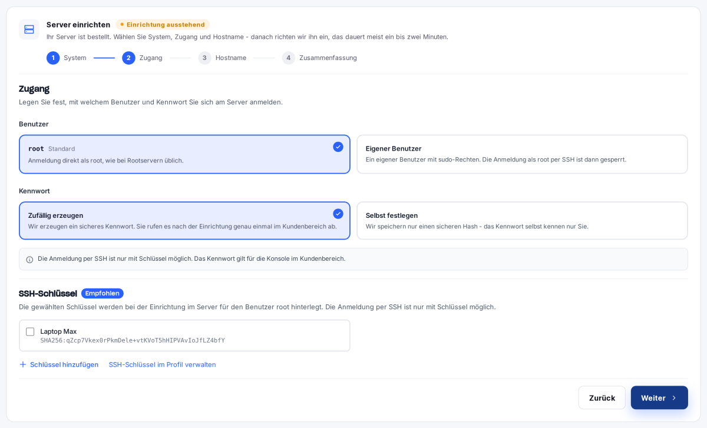Click the checkmark on the root card
707x428 pixels.
coord(338,147)
